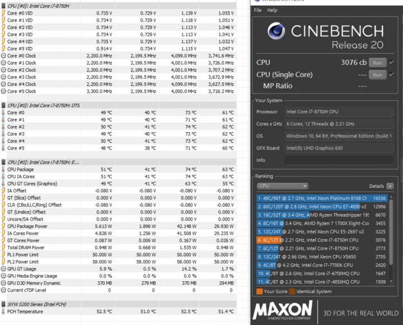403x325 pixels.
Task: Select ranking entry Intel Xeon Platinum 8168
Action: point(322,198)
